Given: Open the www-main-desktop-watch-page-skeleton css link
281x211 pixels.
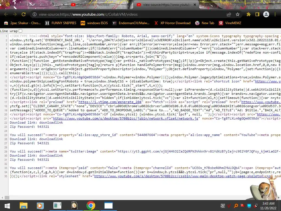Looking at the screenshot, I should pyautogui.click(x=182, y=176).
